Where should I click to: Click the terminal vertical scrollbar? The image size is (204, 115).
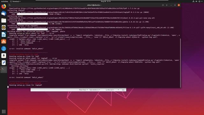180,63
